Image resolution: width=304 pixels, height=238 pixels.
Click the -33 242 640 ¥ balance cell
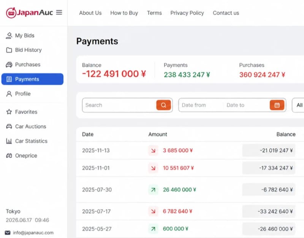point(269,211)
